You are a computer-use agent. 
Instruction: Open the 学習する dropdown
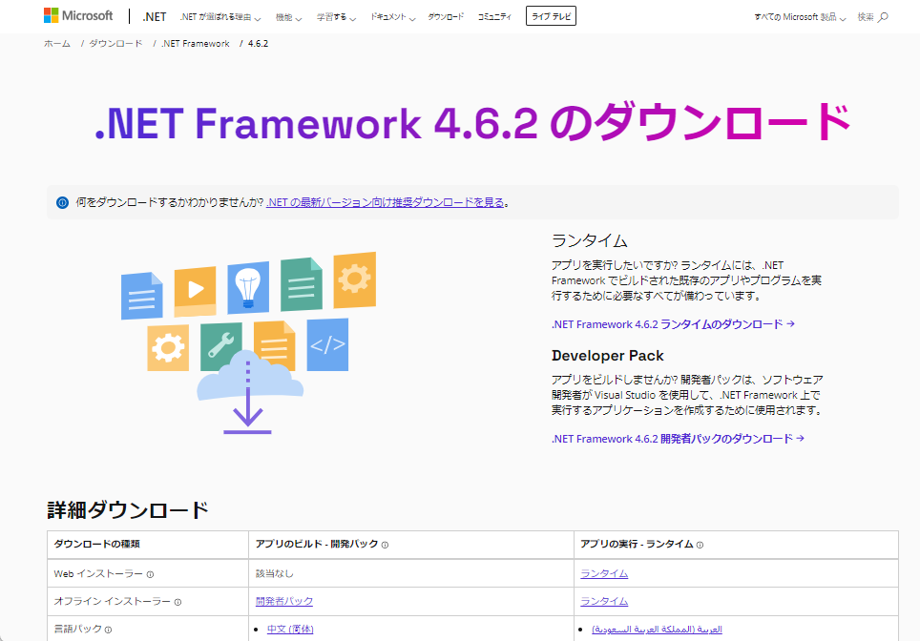(x=337, y=16)
